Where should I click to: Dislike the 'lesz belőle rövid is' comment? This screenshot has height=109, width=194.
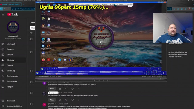coord(66,100)
